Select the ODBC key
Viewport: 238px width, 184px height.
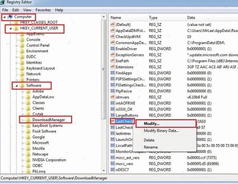[38, 166]
